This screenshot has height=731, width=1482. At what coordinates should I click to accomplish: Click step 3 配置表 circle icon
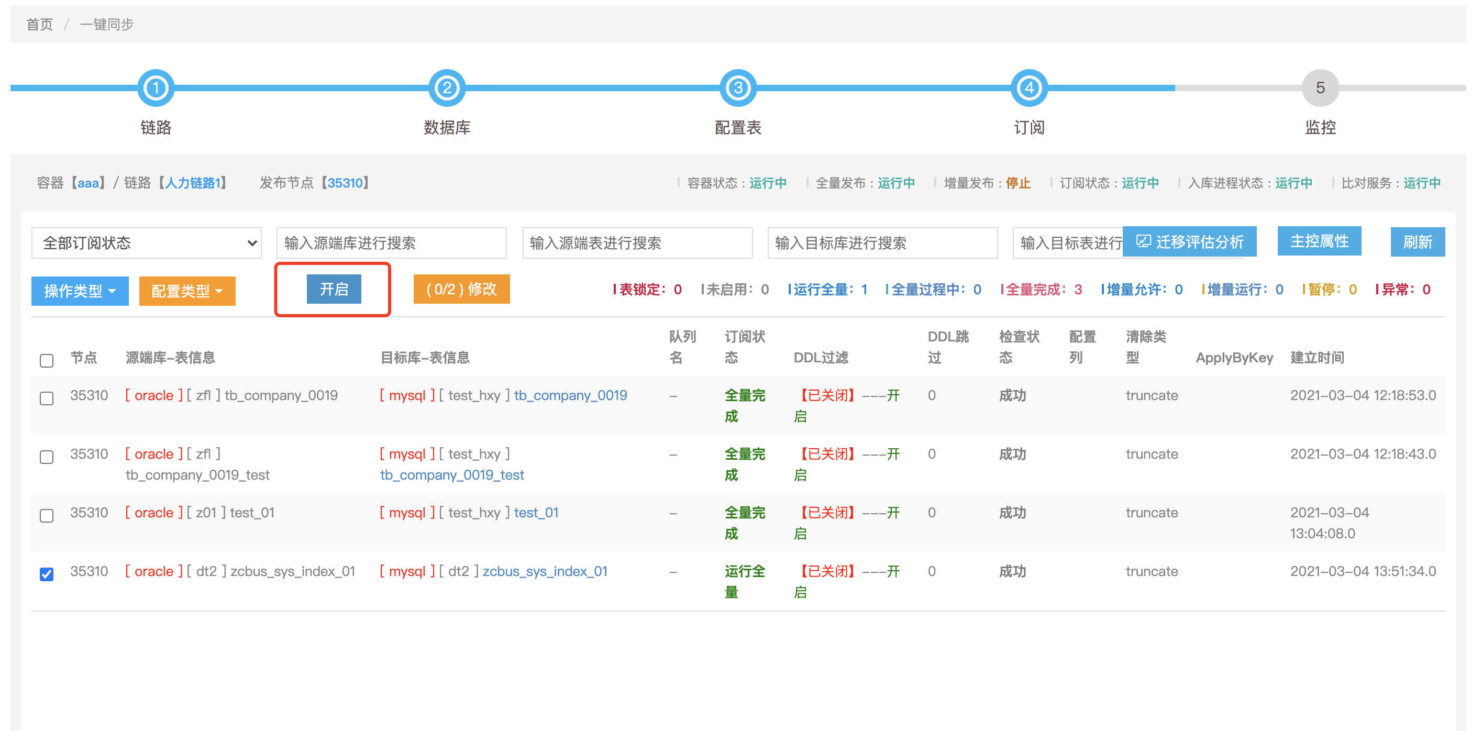[x=738, y=88]
